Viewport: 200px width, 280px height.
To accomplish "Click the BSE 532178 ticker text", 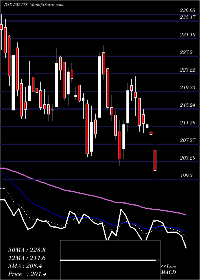I will click(x=16, y=4).
